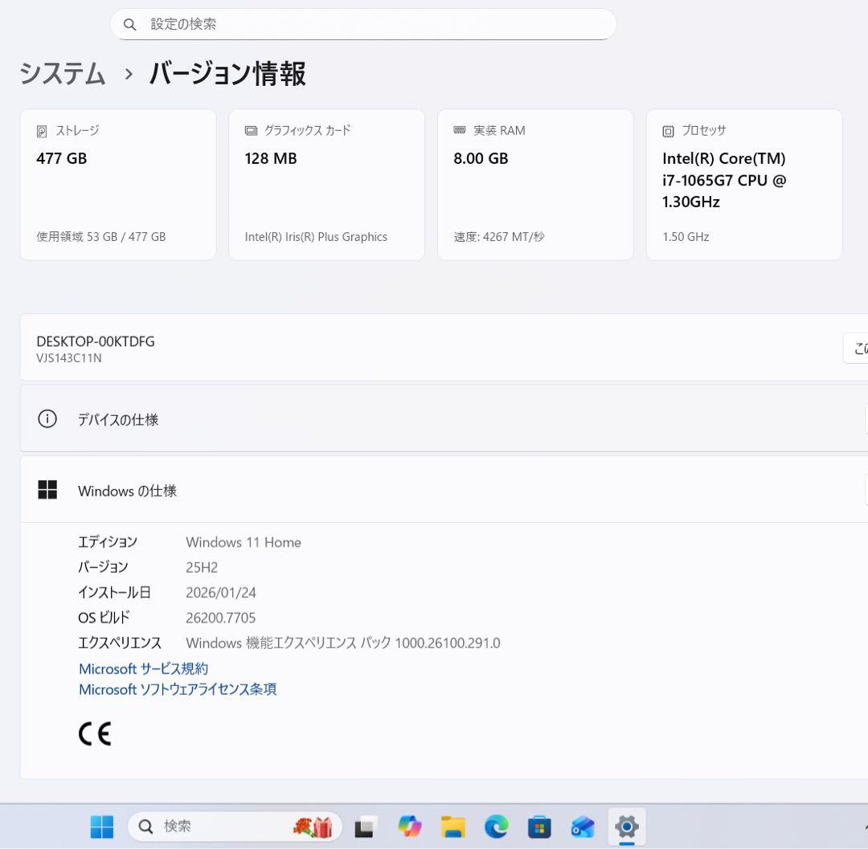Select the ストレージ 477 GB card
Image resolution: width=868 pixels, height=849 pixels.
pyautogui.click(x=117, y=183)
